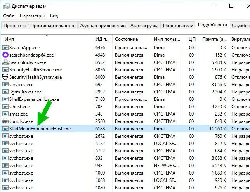Select the SecurityHealthSystray.exe process name

(35, 77)
